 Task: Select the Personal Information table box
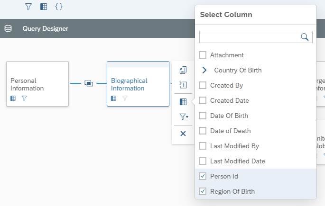37,84
